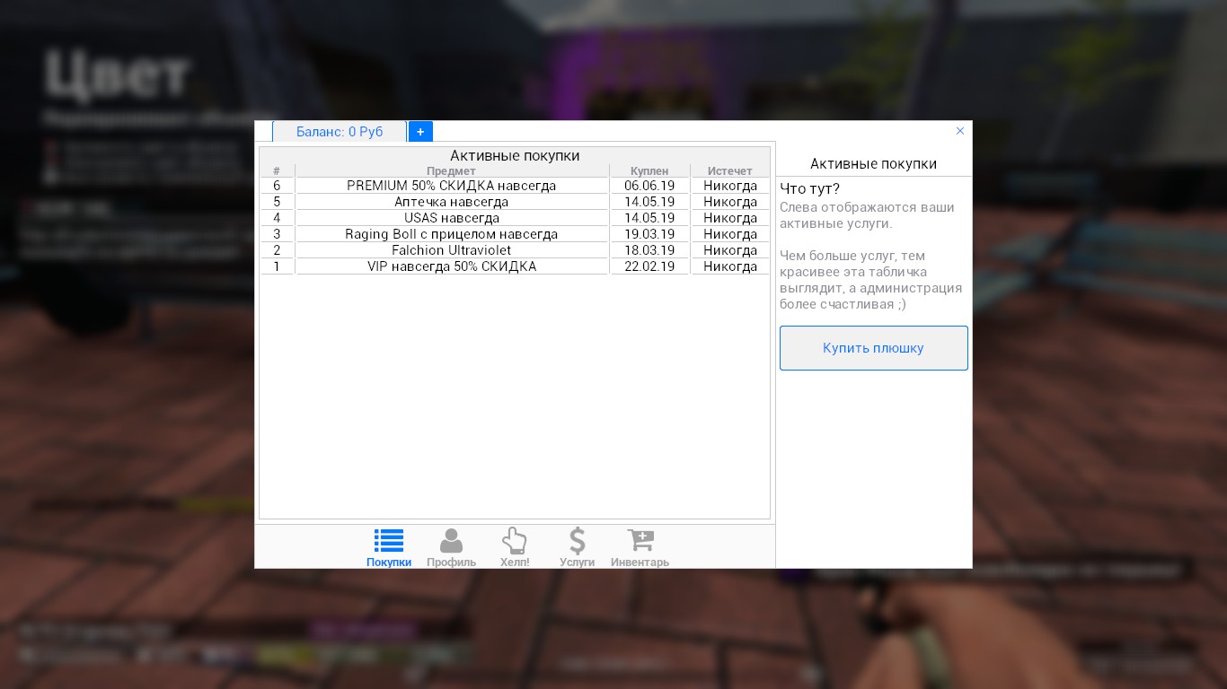Click the Хелп! hand icon
1227x689 pixels.
pos(514,540)
